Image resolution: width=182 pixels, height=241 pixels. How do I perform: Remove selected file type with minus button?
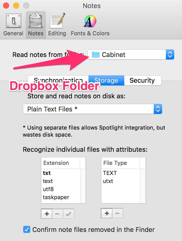(x=117, y=213)
